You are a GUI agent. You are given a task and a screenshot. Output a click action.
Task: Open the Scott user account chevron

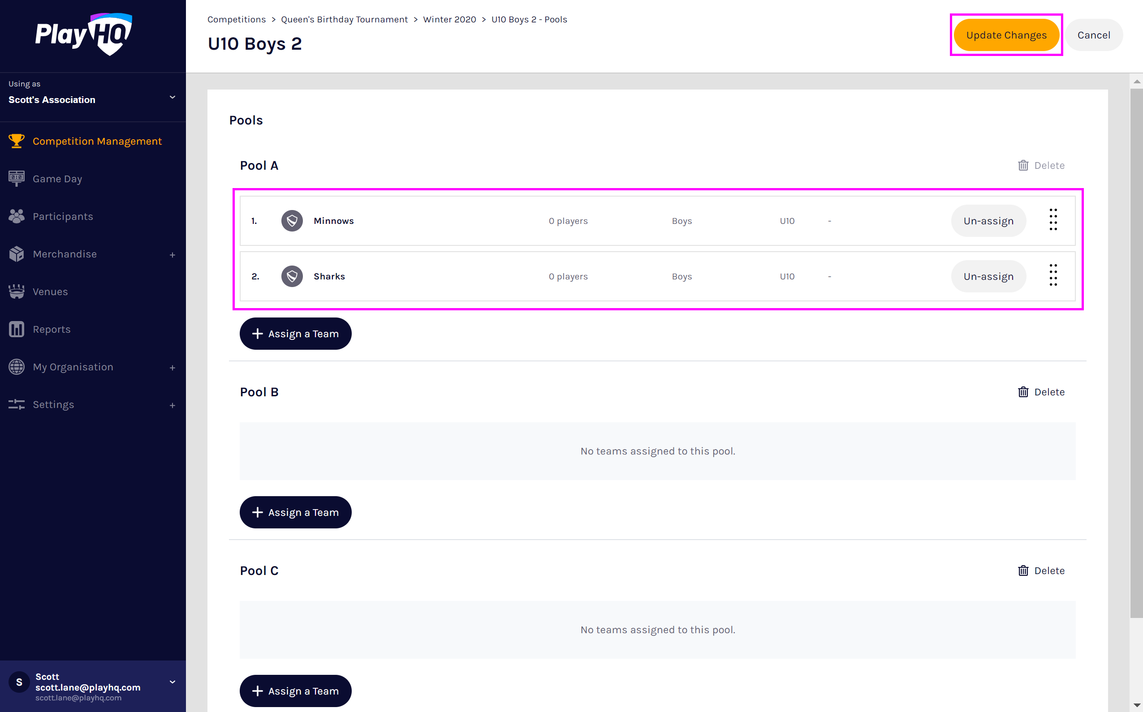click(x=173, y=682)
